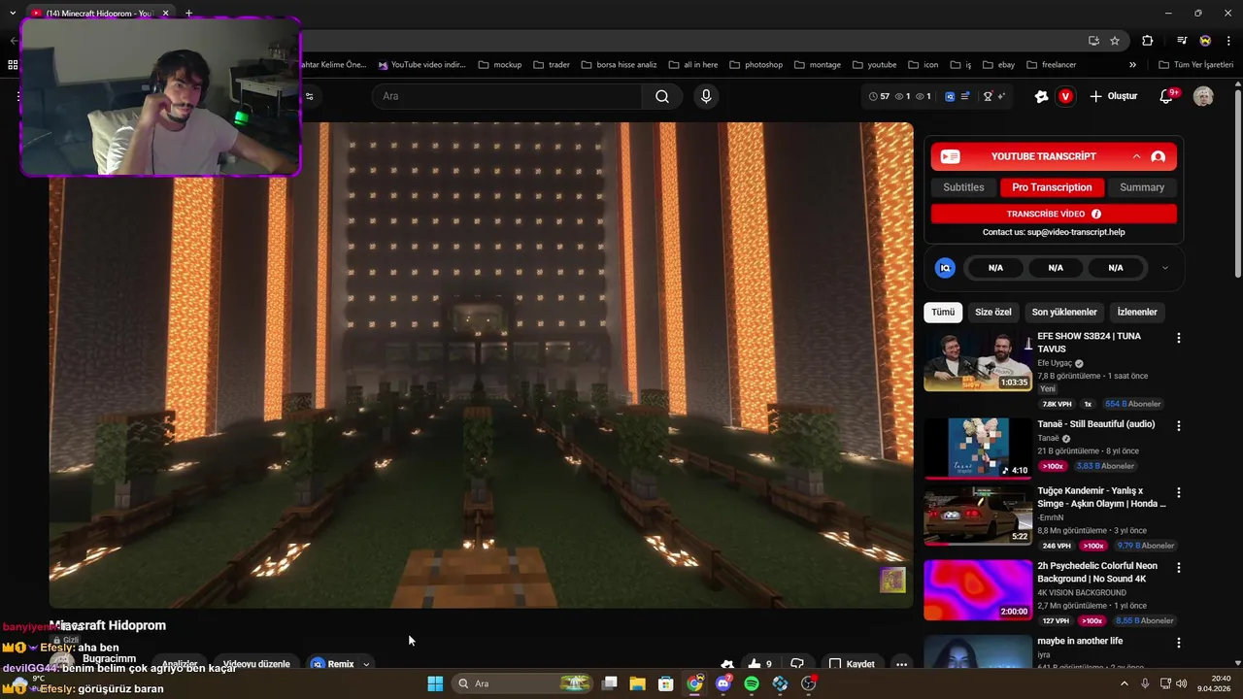Open options for 2h Psychedelic Neon video
The height and width of the screenshot is (699, 1243).
[x=1179, y=568]
